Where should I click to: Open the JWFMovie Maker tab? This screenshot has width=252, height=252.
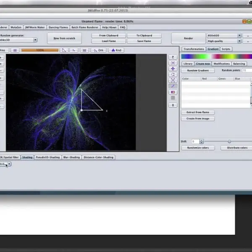pos(35,27)
